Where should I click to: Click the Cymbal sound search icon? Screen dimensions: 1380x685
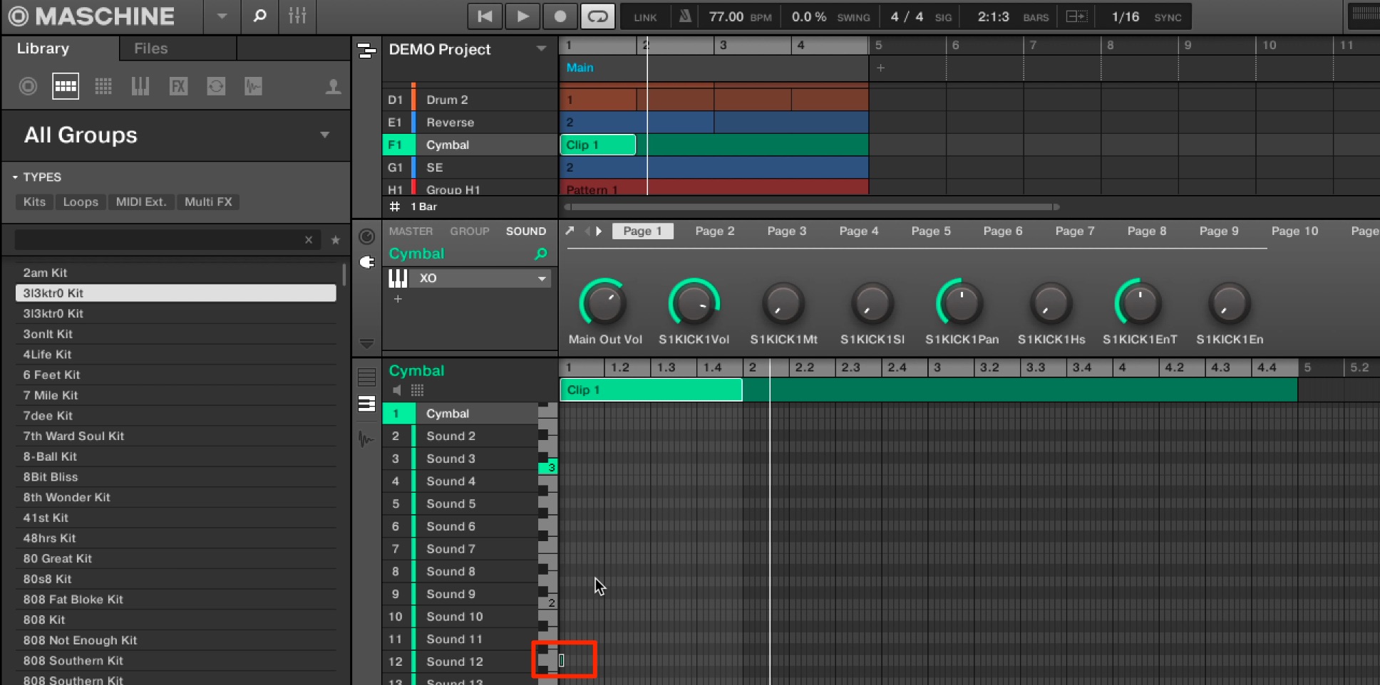click(x=541, y=253)
